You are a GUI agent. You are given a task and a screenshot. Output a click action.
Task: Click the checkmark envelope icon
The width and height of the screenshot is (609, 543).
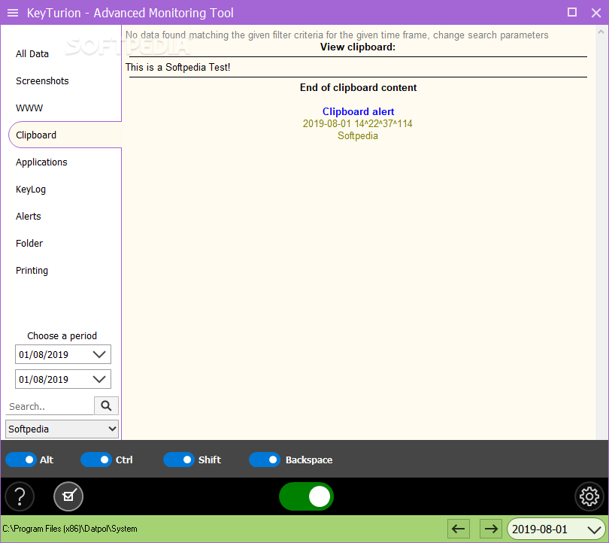(x=68, y=496)
